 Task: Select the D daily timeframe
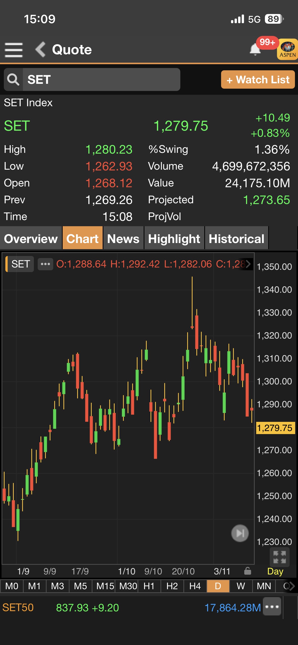pyautogui.click(x=218, y=586)
